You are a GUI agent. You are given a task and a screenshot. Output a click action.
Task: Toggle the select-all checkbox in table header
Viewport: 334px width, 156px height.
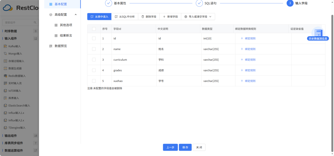94,29
